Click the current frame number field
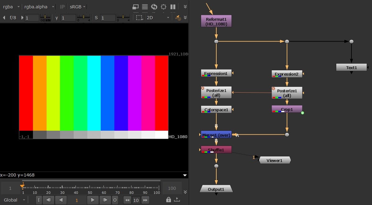Viewport: 372px width, 205px height. pos(77,200)
